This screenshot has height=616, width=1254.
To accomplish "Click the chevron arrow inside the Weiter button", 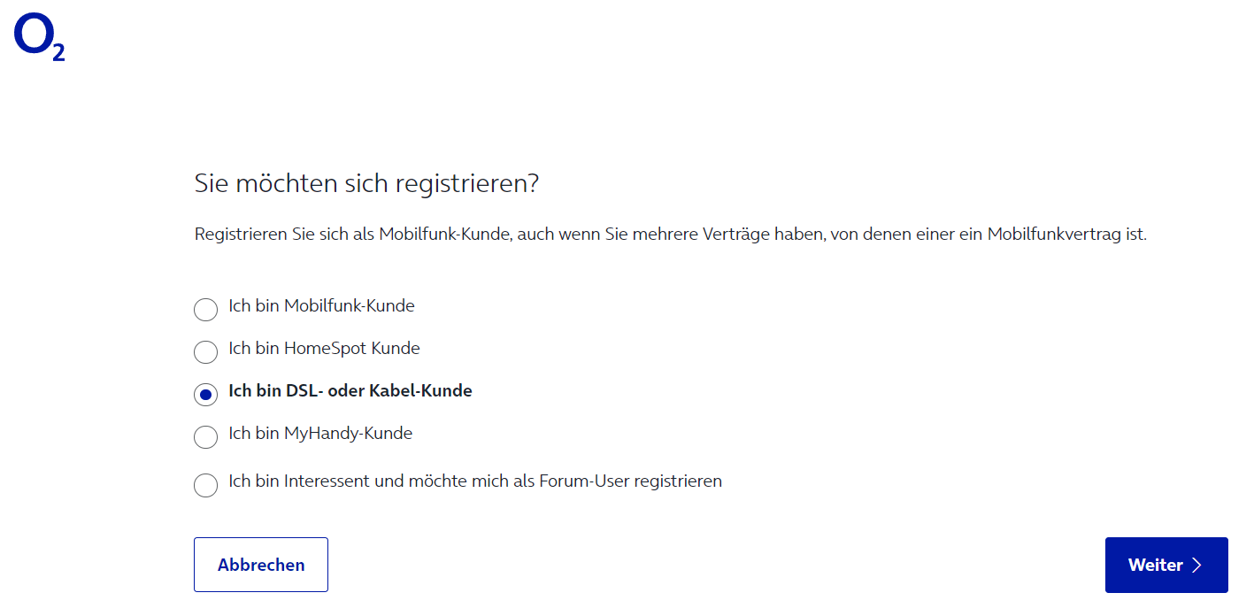I will pyautogui.click(x=1197, y=565).
